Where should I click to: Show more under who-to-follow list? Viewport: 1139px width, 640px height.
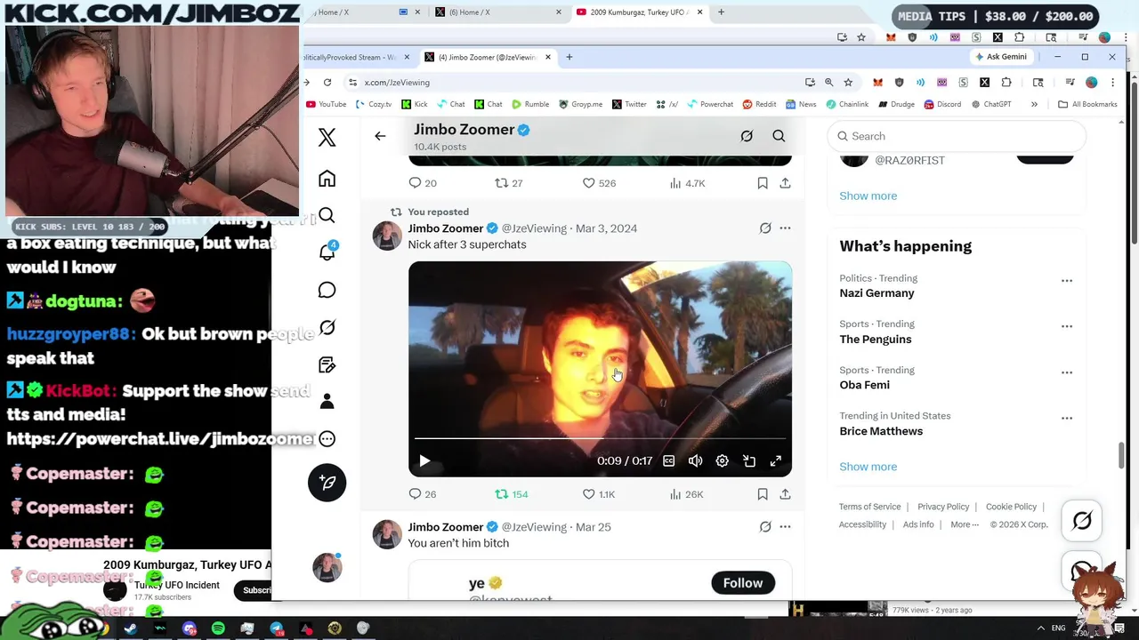click(868, 196)
